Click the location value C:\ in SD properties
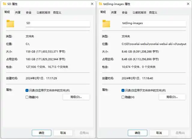The image size is (192, 139). pyautogui.click(x=28, y=44)
